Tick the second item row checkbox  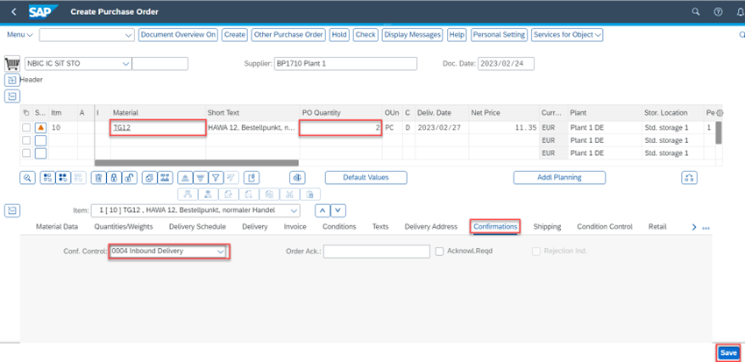[x=26, y=140]
